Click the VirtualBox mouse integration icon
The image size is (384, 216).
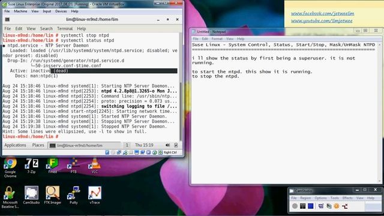pos(154,152)
